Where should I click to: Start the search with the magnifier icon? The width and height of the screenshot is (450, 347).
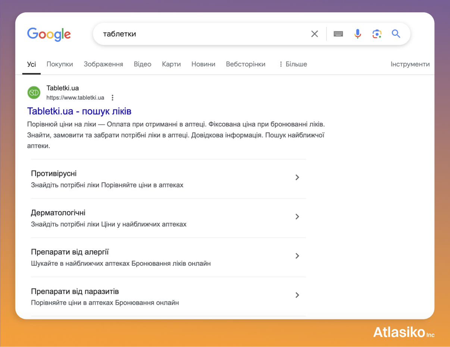(396, 34)
